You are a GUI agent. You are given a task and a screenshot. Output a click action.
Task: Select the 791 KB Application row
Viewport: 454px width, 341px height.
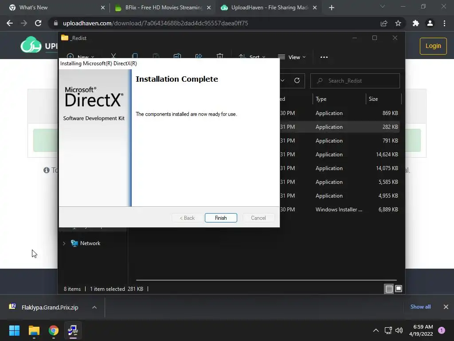340,141
